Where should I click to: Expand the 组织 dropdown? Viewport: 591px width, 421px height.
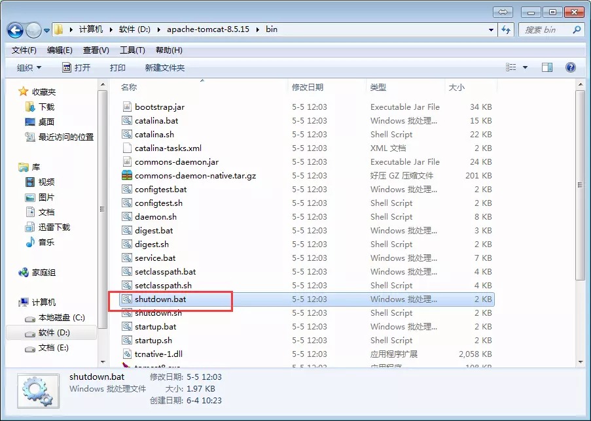29,68
